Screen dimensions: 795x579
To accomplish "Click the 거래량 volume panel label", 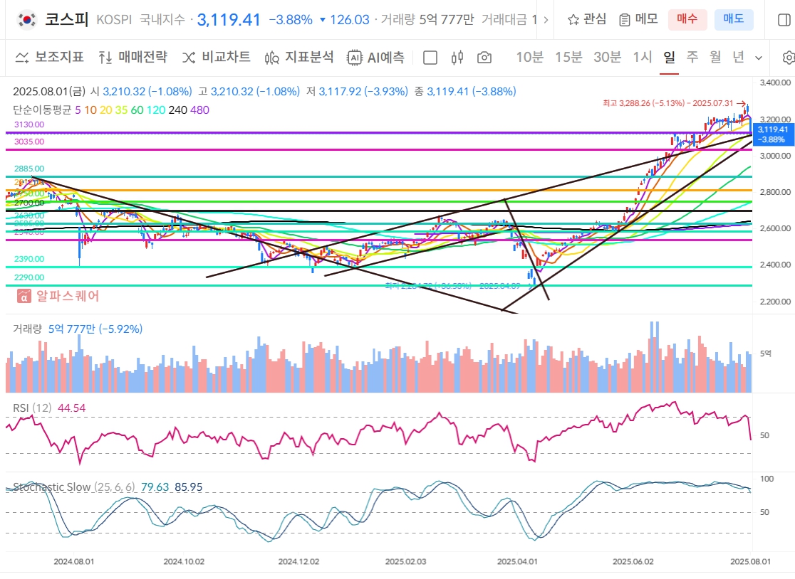I will click(27, 329).
